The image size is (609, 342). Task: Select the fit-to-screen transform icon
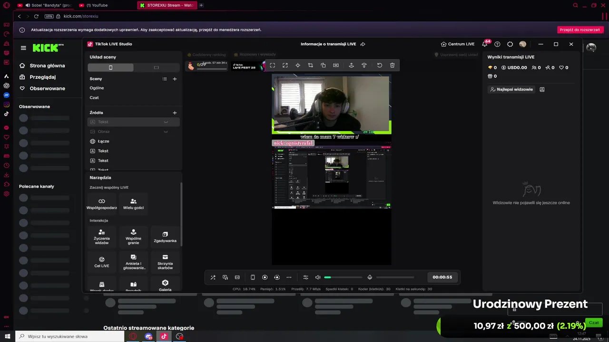(x=273, y=66)
